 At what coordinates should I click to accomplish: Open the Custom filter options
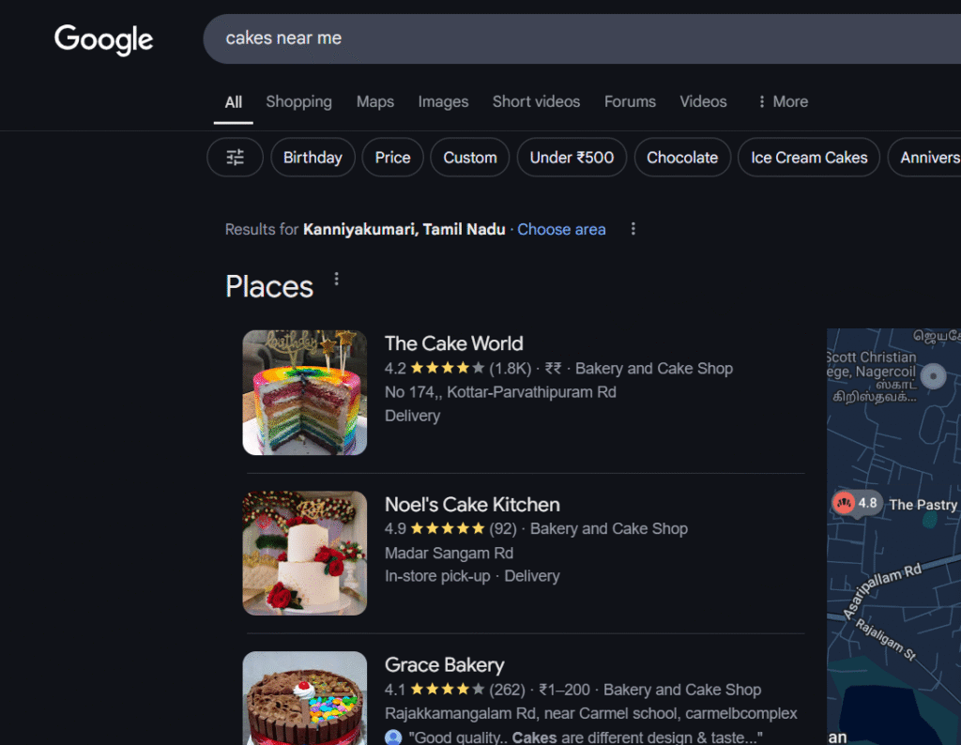(469, 157)
